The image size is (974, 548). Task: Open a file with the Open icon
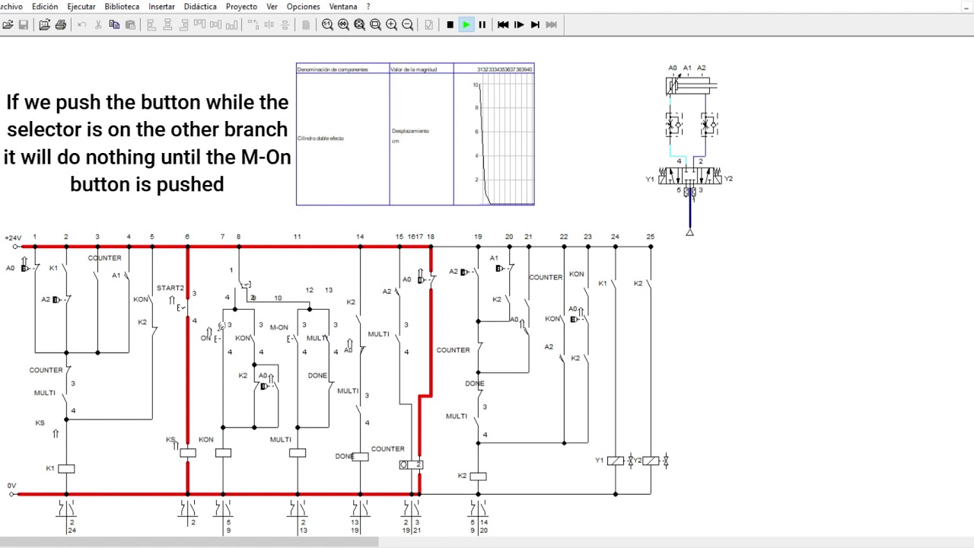pyautogui.click(x=8, y=25)
